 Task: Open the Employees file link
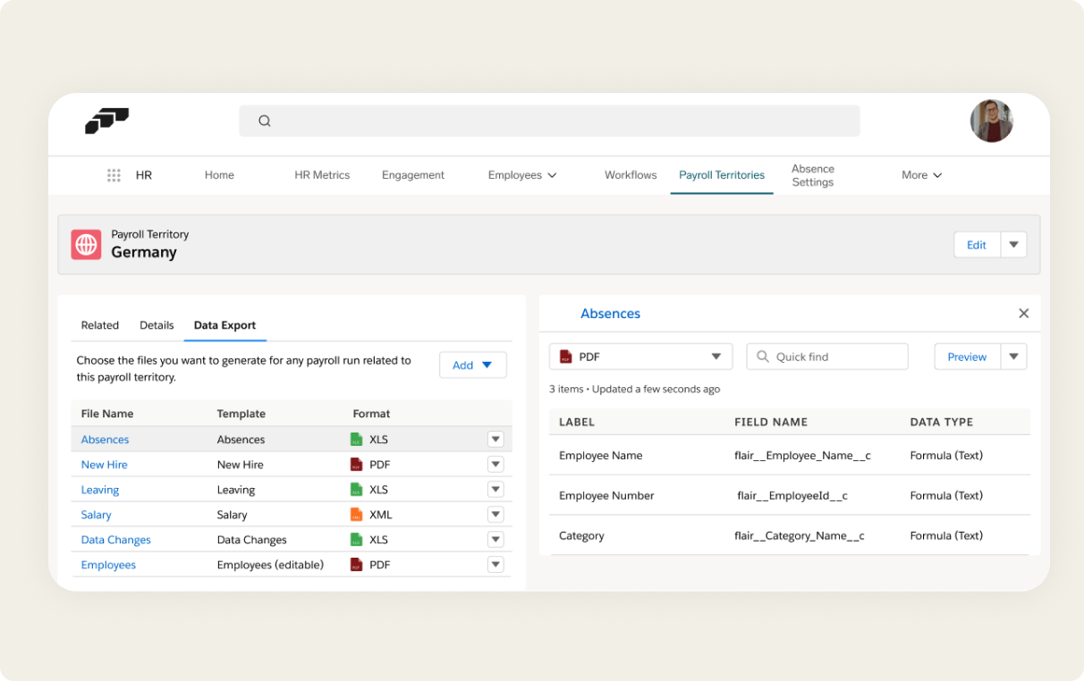pyautogui.click(x=108, y=565)
